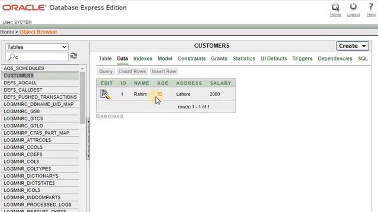Click the Rahim name cell
This screenshot has width=378, height=212.
pyautogui.click(x=141, y=94)
